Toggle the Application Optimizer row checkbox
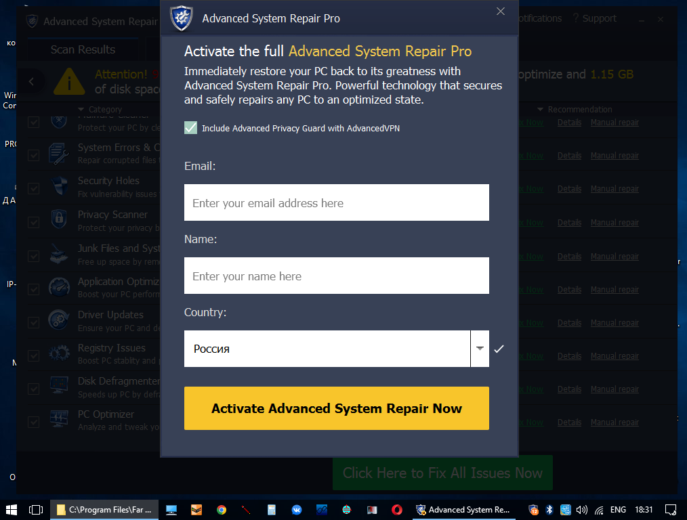The height and width of the screenshot is (520, 687). point(34,289)
